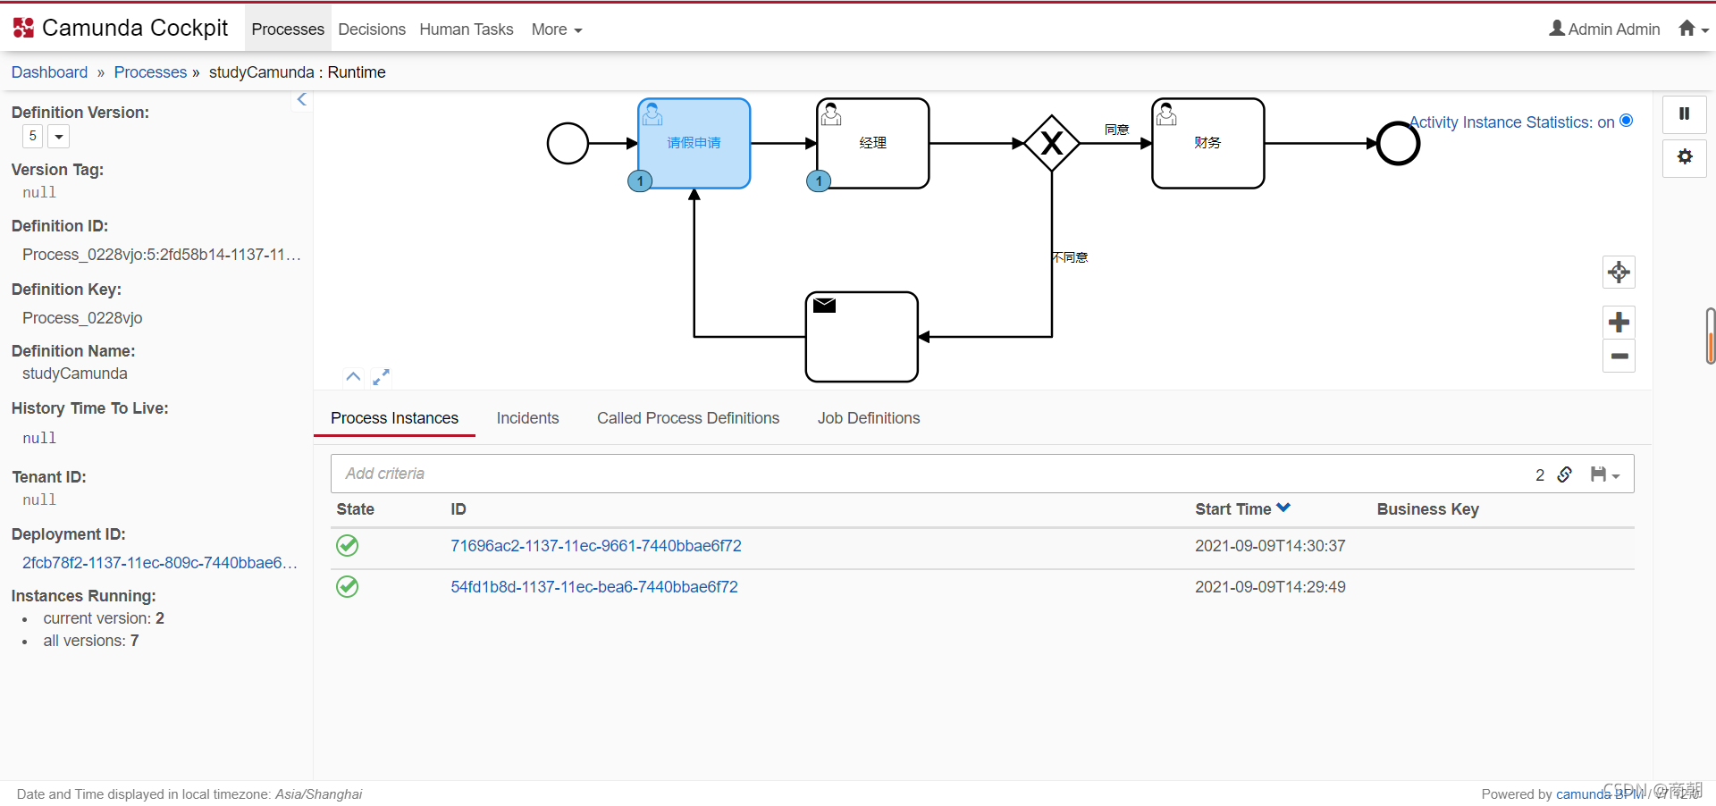Sort by Start Time column chevron

[x=1283, y=508]
